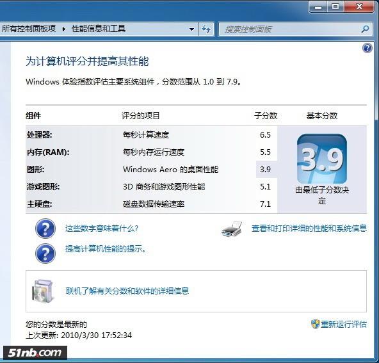Click the large 3.9 base score badge
Screen dimensions: 379x363
tap(322, 159)
